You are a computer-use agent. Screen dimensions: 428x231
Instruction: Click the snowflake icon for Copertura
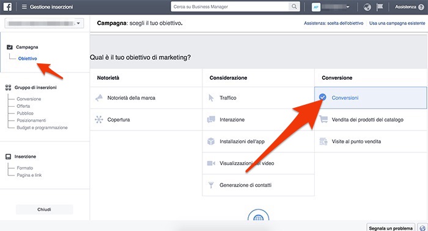[99, 119]
